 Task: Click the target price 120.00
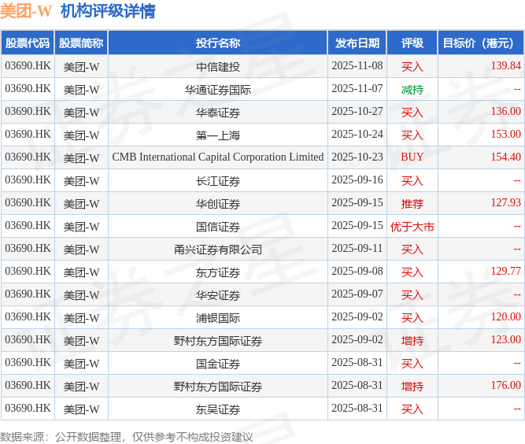point(505,316)
